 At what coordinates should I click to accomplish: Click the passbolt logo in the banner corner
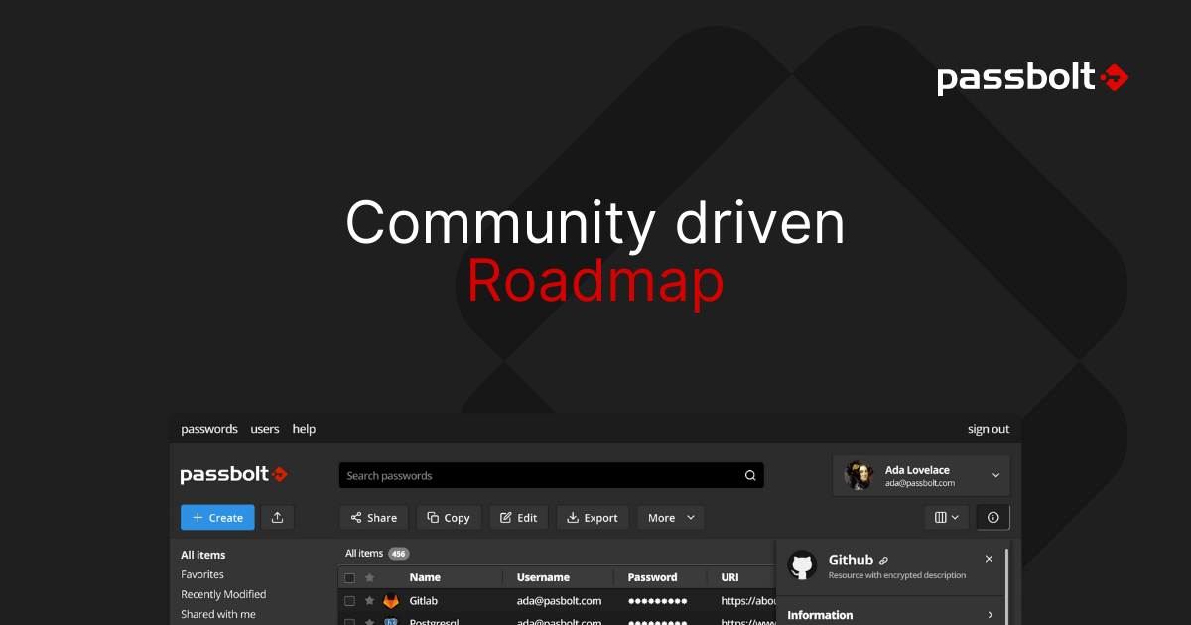(x=1033, y=78)
